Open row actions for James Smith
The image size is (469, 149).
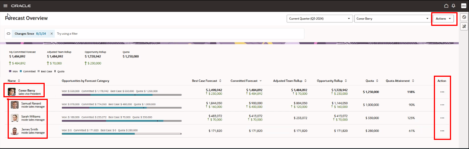(x=442, y=131)
